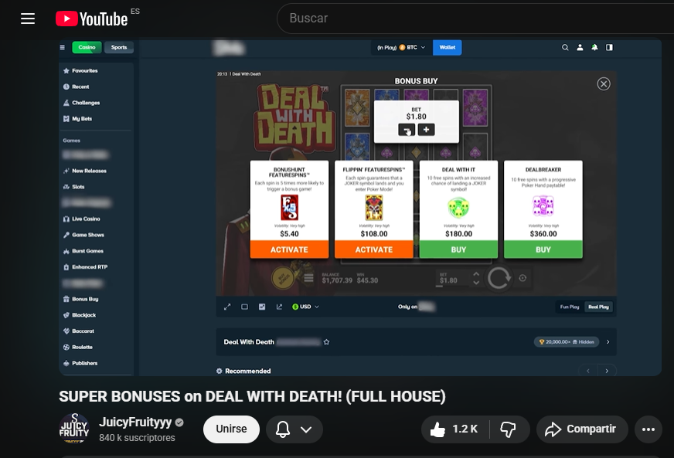Screen dimensions: 674x458
Task: Switch to the Sports tab
Action: (x=119, y=47)
